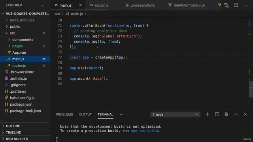Open babel.config.js file
Viewport: 253px width, 142px height.
[25, 98]
